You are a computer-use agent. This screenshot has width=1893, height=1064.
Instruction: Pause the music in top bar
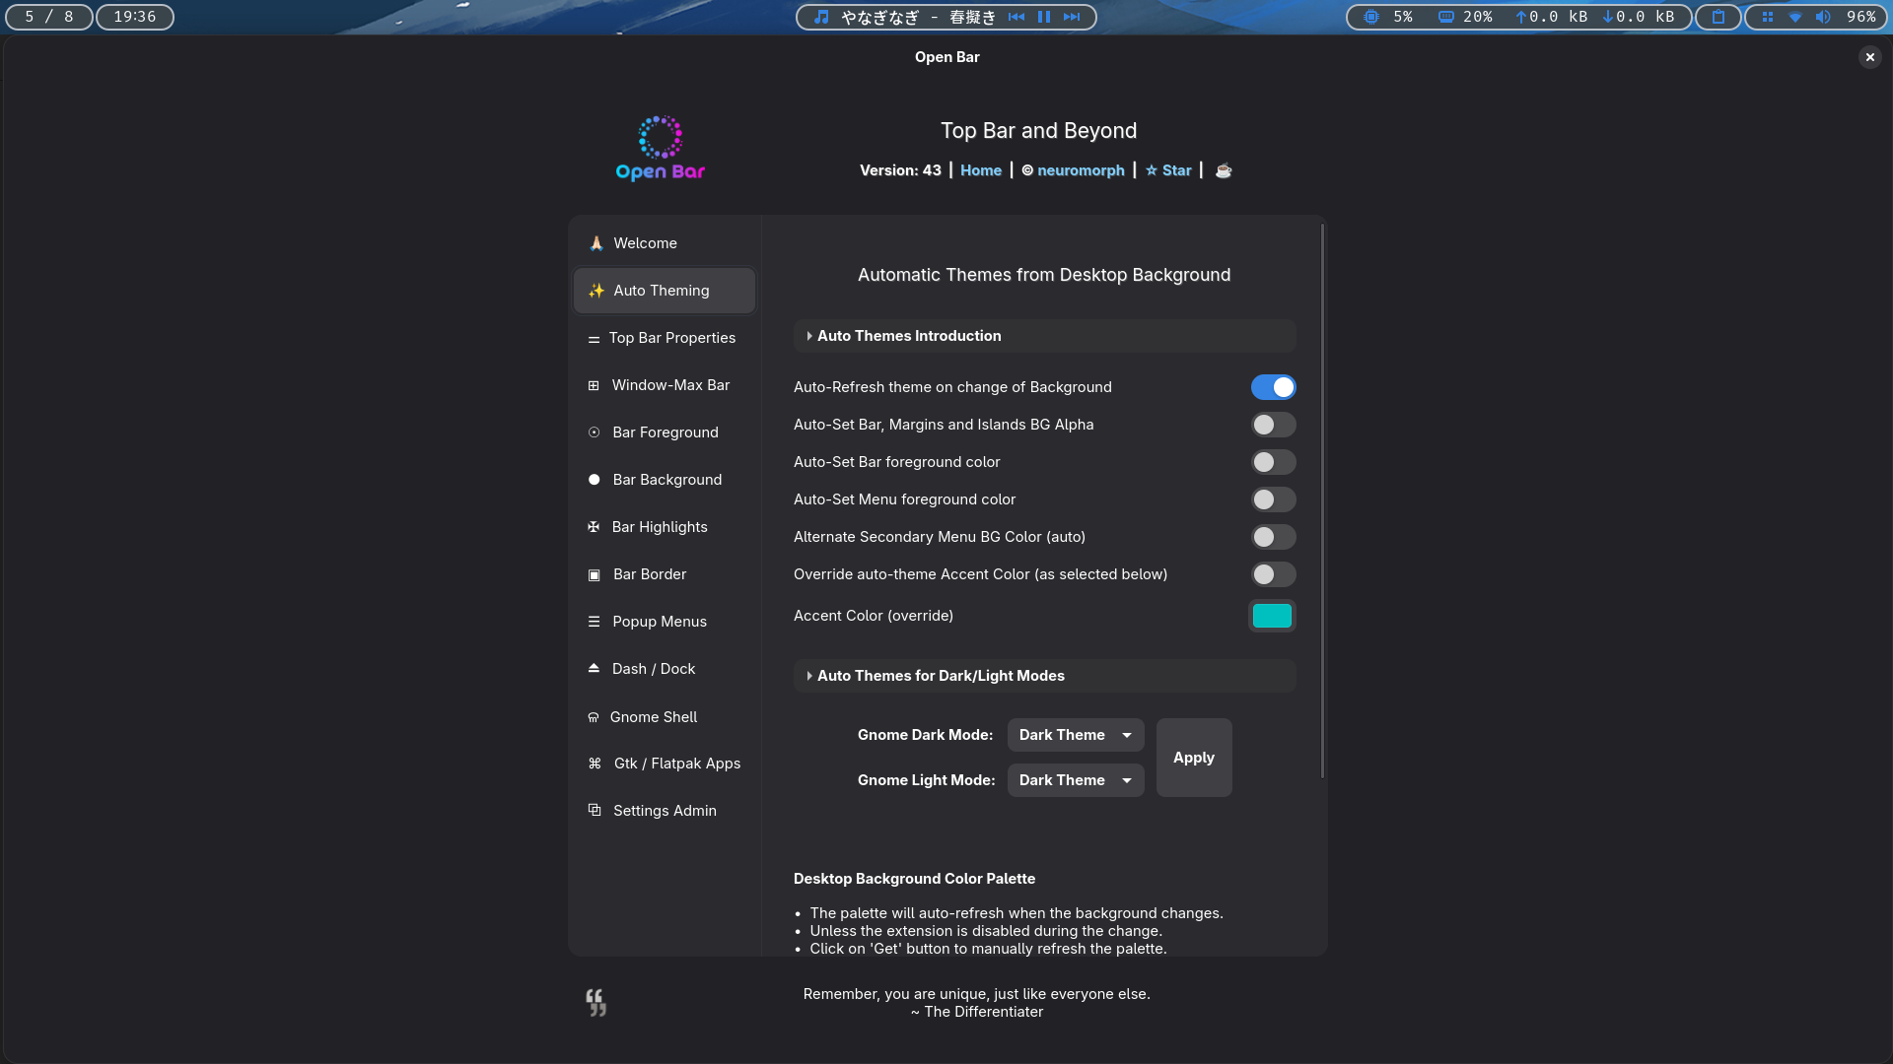(x=1044, y=17)
